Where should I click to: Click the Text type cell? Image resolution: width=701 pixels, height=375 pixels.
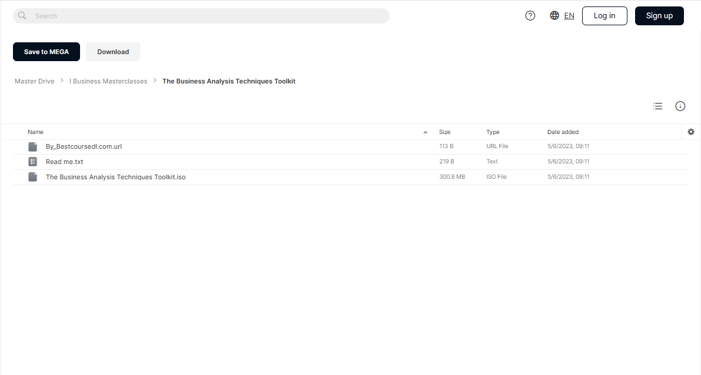[492, 161]
